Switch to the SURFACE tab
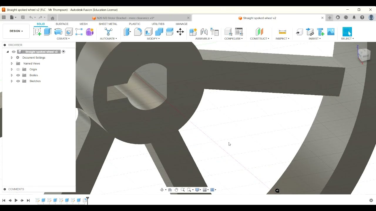376x211 pixels. coord(62,24)
